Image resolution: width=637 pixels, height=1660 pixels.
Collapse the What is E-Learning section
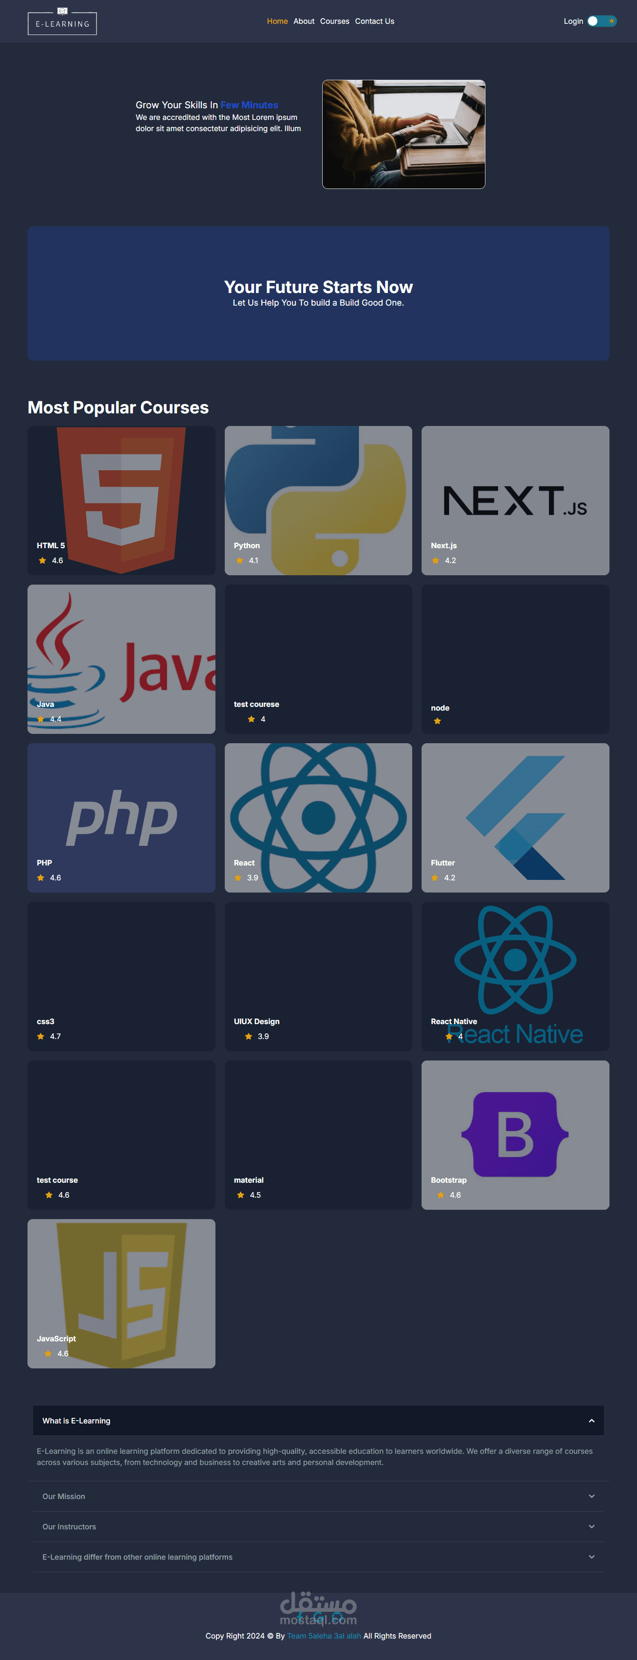click(318, 1420)
